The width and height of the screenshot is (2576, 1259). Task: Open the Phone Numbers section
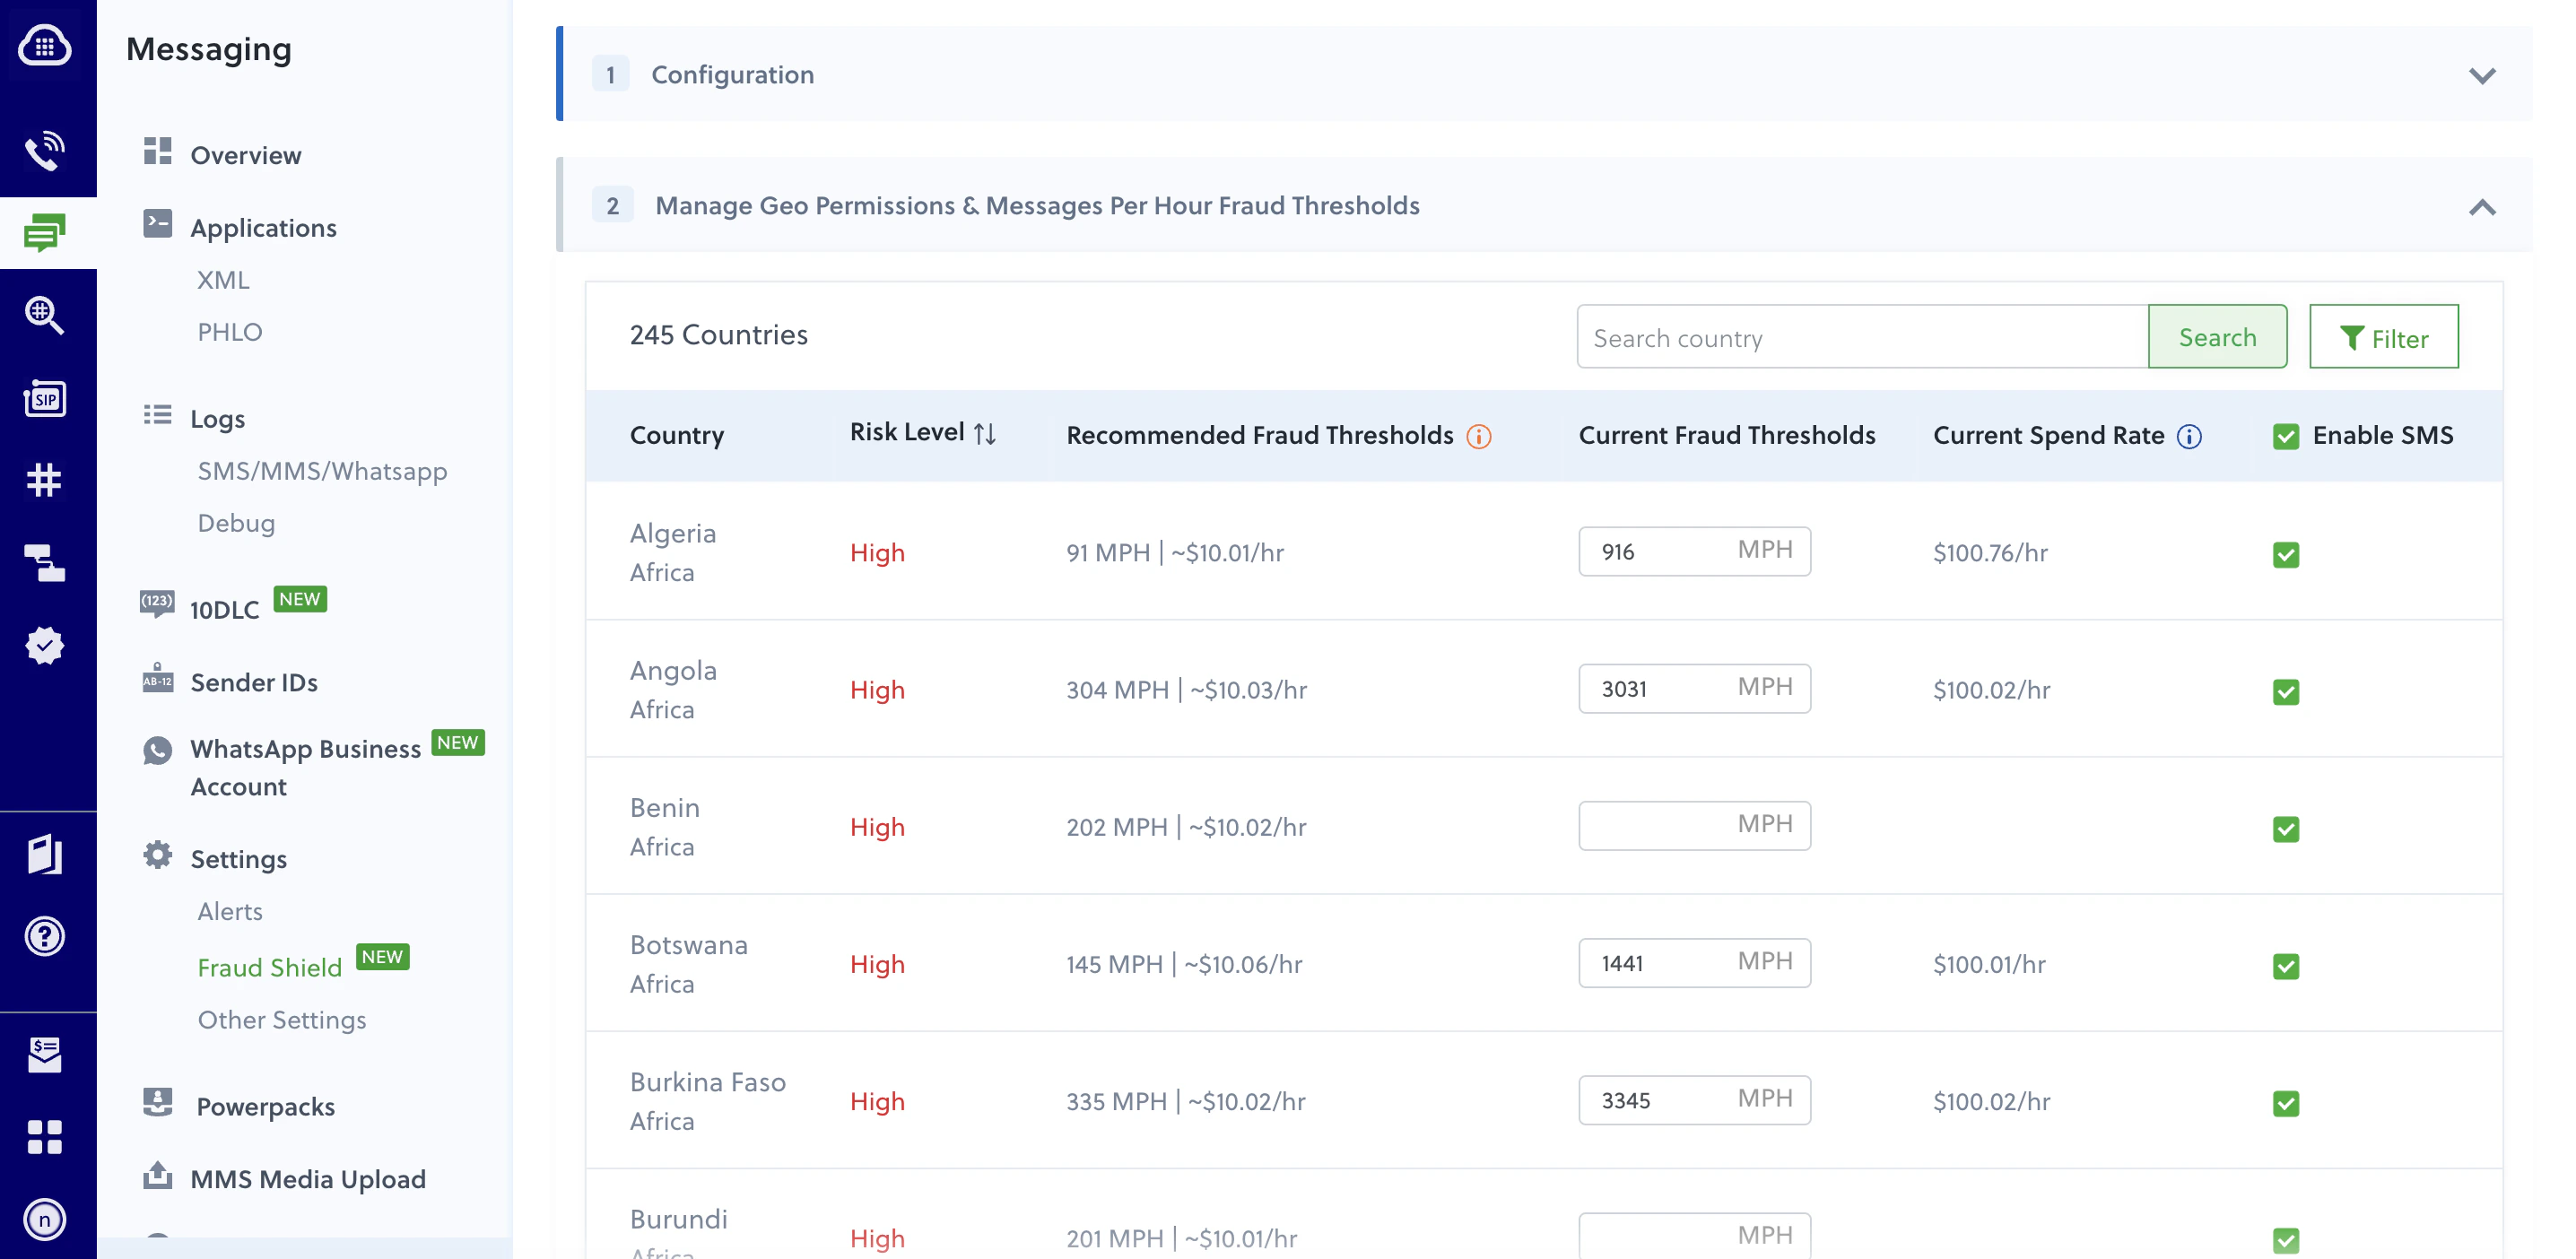click(45, 481)
